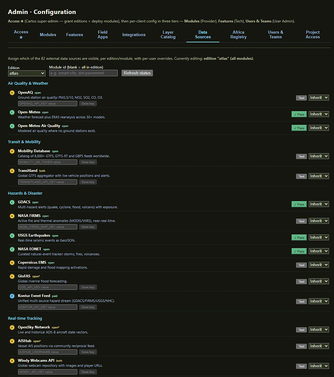Click the NASA FIRMS status icon

click(12, 216)
